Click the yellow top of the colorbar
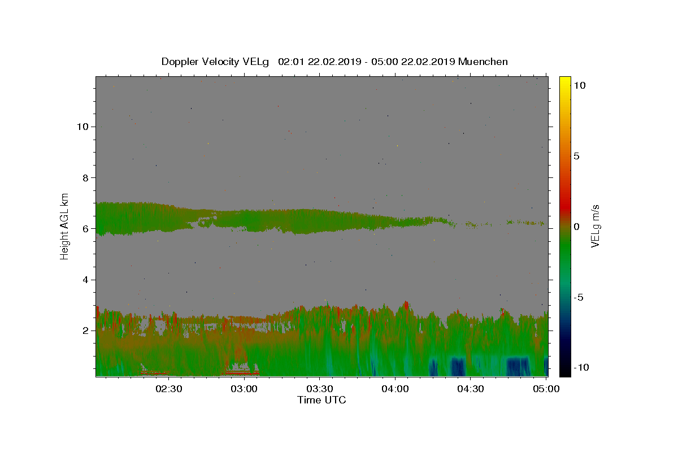Viewport: 678px width, 452px height. (x=565, y=82)
